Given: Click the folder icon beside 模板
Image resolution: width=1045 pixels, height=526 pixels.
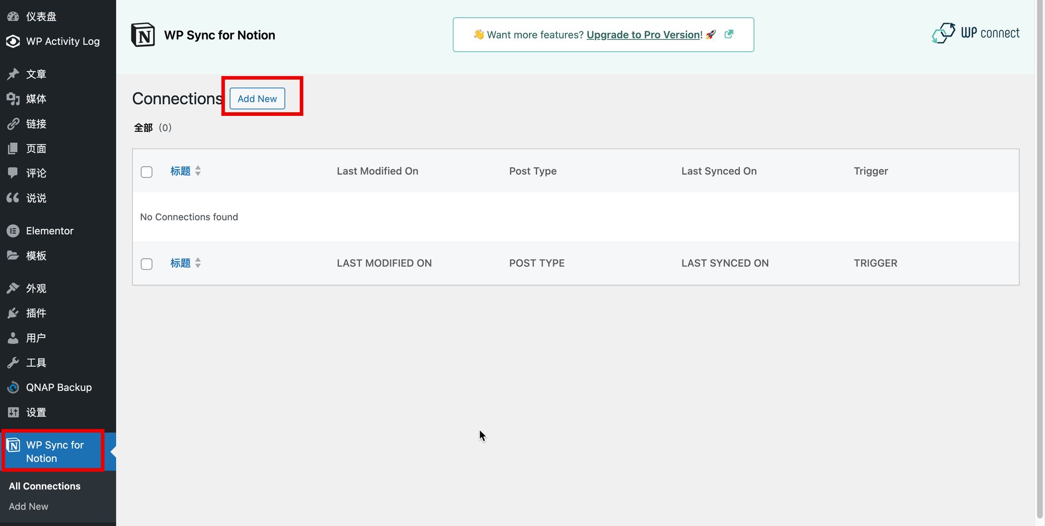Looking at the screenshot, I should [13, 255].
